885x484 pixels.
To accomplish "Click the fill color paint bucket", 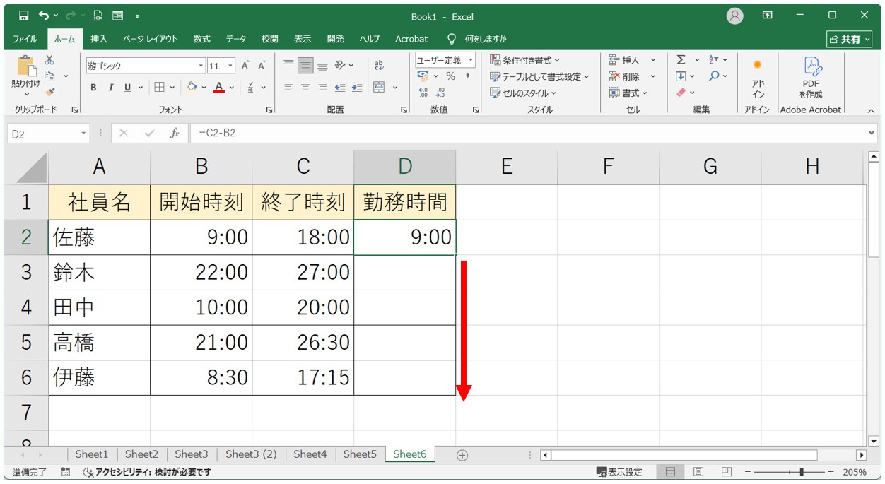I will tap(192, 88).
